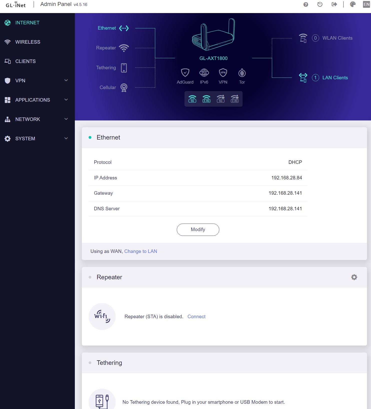Image resolution: width=371 pixels, height=409 pixels.
Task: Click the Repeater label in diagram
Action: (106, 48)
